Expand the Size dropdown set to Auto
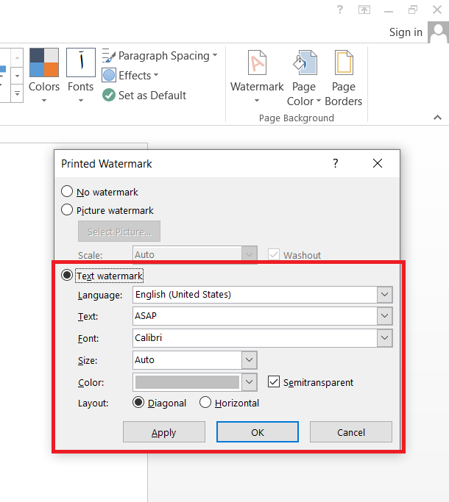This screenshot has width=449, height=502. point(250,360)
